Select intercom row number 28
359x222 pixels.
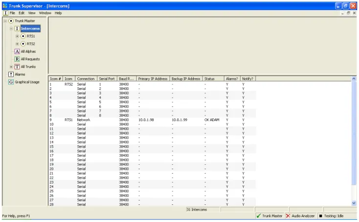pos(51,204)
